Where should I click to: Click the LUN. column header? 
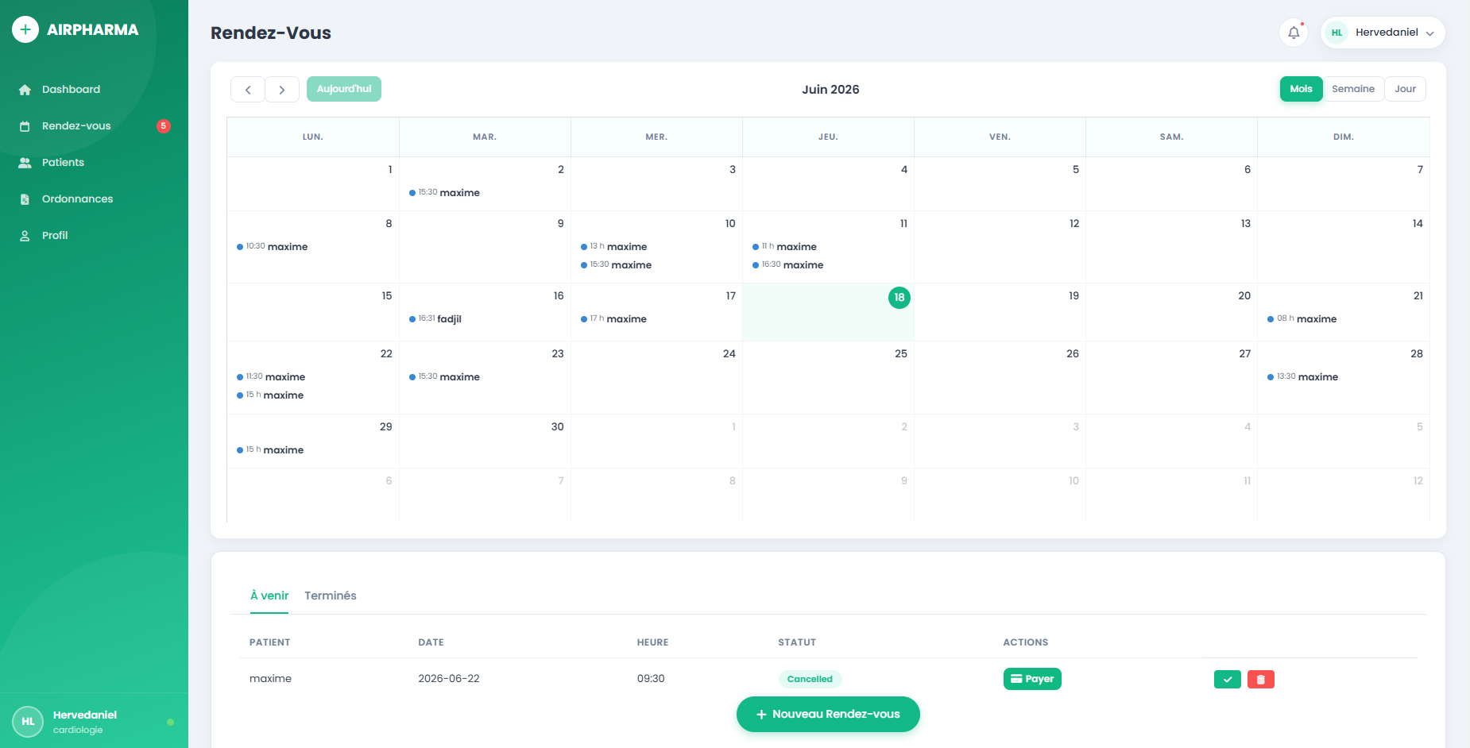point(313,137)
